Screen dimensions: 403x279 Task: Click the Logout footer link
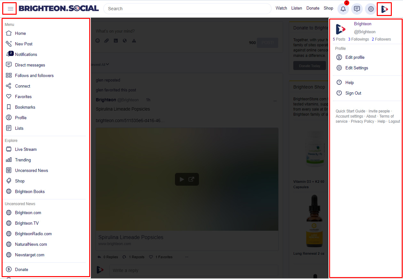coord(394,121)
